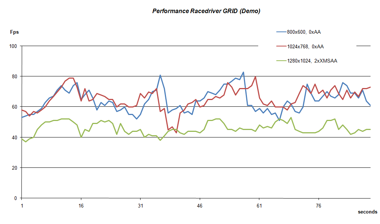Click the 76 label on the seconds axis
The height and width of the screenshot is (224, 380).
[319, 206]
